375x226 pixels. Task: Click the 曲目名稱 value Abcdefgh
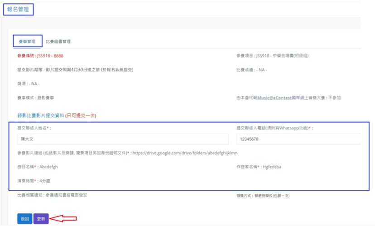[x=48, y=167]
